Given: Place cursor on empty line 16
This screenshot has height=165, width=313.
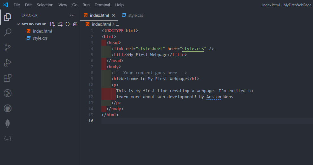Looking at the screenshot, I should pyautogui.click(x=207, y=121).
